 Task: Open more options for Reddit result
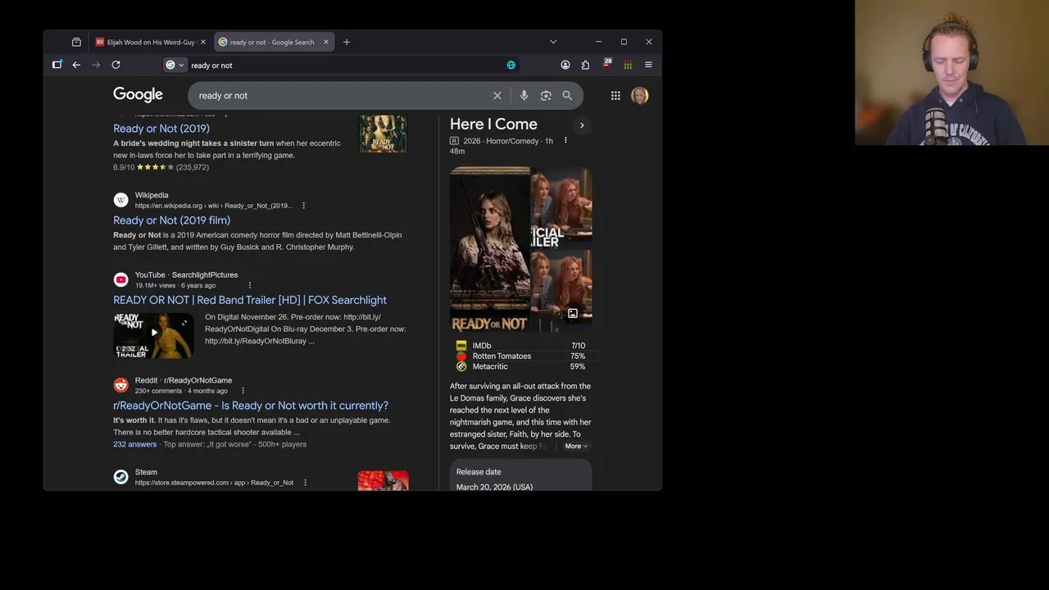click(243, 391)
